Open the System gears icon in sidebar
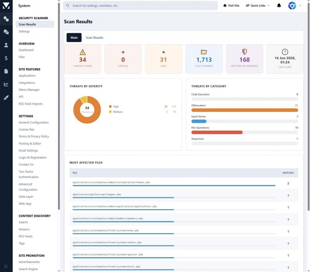Viewport: 310px width, 272px height. 6,19
